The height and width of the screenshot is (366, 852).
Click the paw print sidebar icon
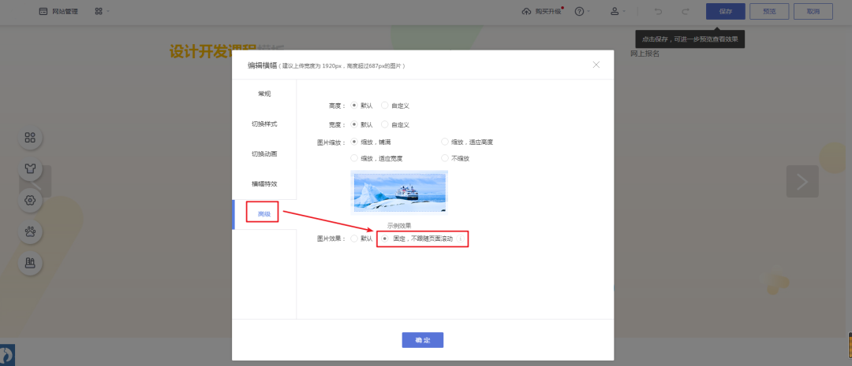point(30,231)
